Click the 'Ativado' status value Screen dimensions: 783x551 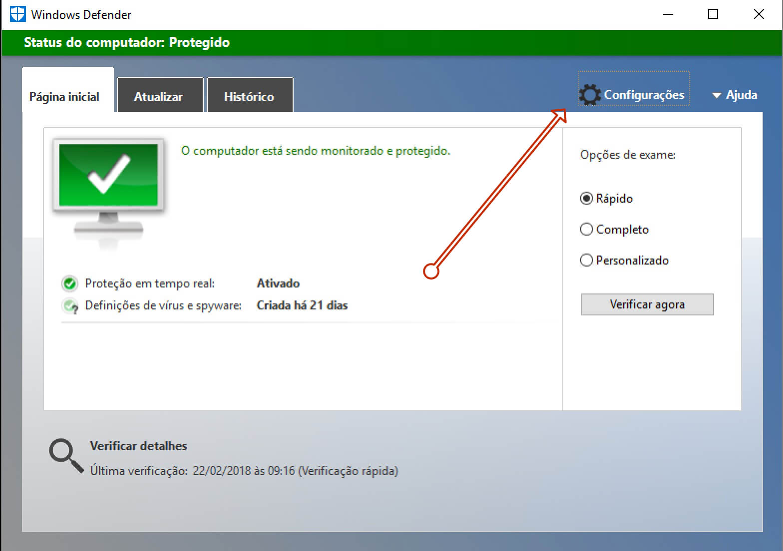click(x=278, y=283)
